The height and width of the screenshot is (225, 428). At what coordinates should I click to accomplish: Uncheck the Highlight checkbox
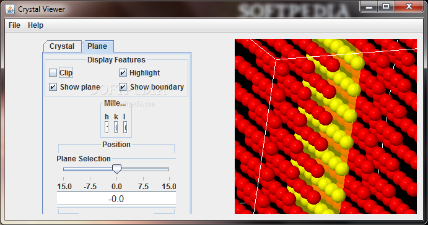[x=123, y=73]
